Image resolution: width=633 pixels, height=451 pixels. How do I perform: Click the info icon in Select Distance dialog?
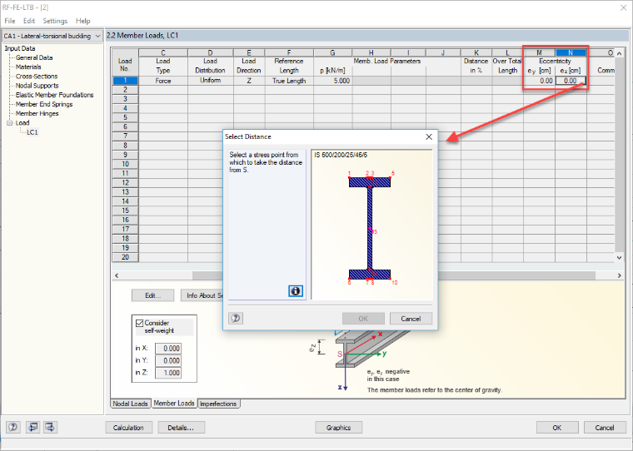click(x=296, y=291)
